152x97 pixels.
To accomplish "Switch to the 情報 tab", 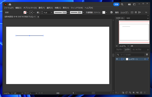I will (128, 18).
